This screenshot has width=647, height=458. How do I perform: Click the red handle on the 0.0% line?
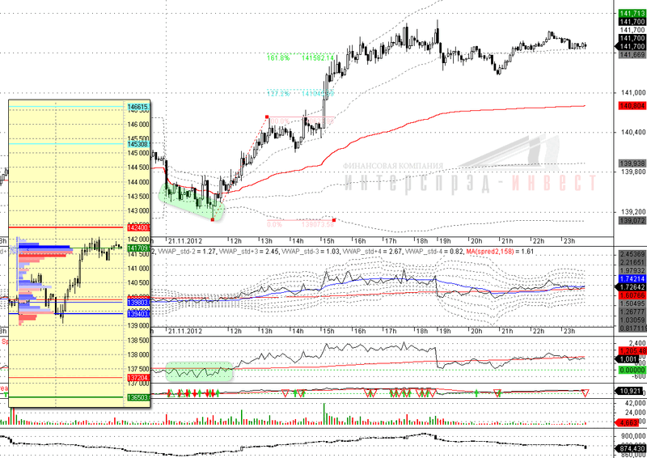(333, 219)
